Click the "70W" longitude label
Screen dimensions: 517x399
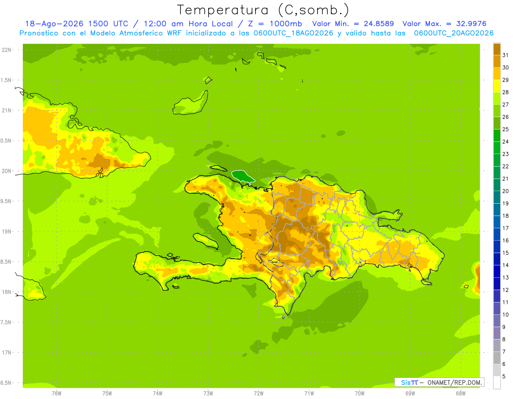[x=360, y=393]
